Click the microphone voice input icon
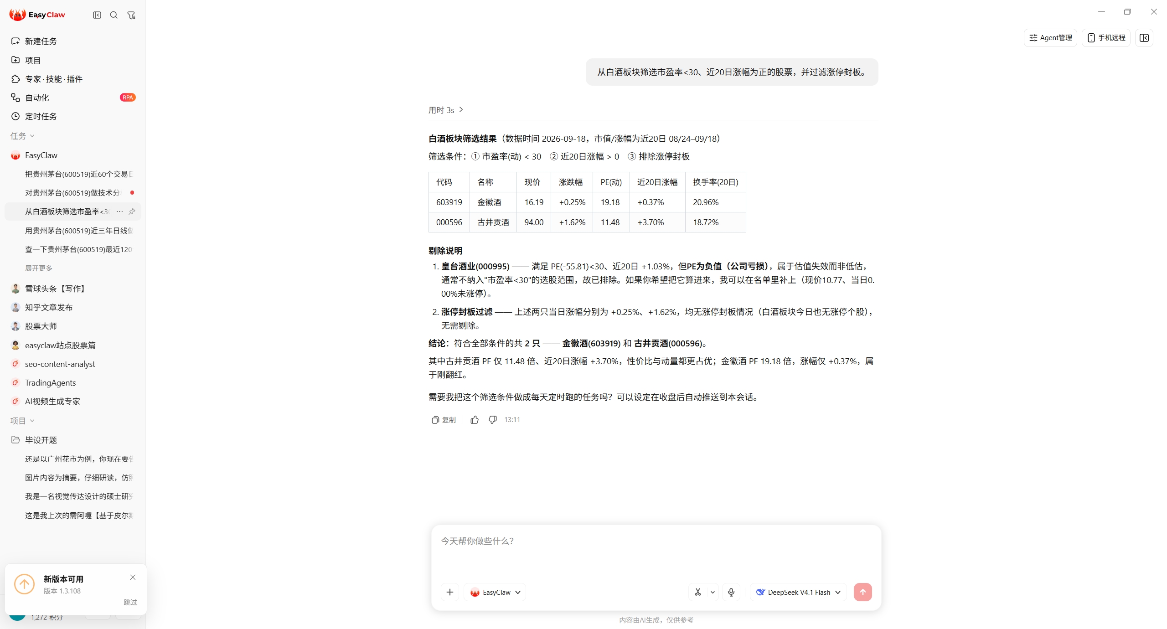This screenshot has height=629, width=1167. pos(731,592)
